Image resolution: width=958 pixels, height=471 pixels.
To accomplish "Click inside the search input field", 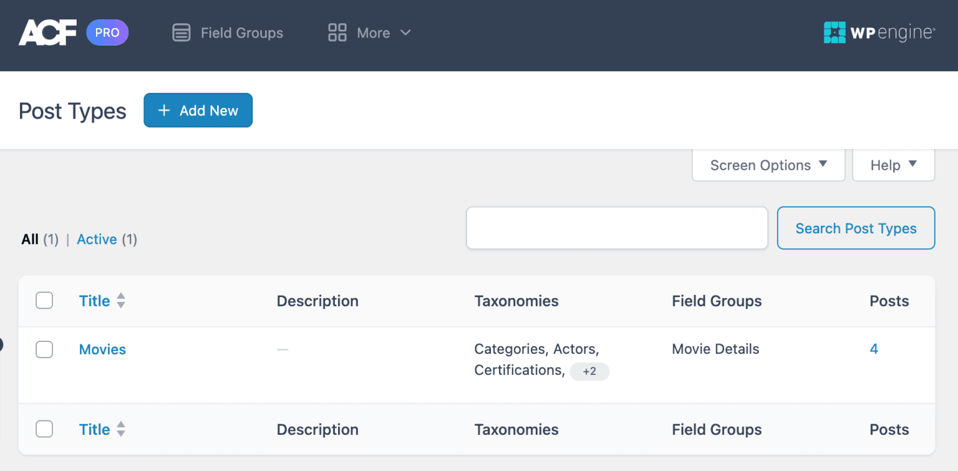I will [616, 228].
